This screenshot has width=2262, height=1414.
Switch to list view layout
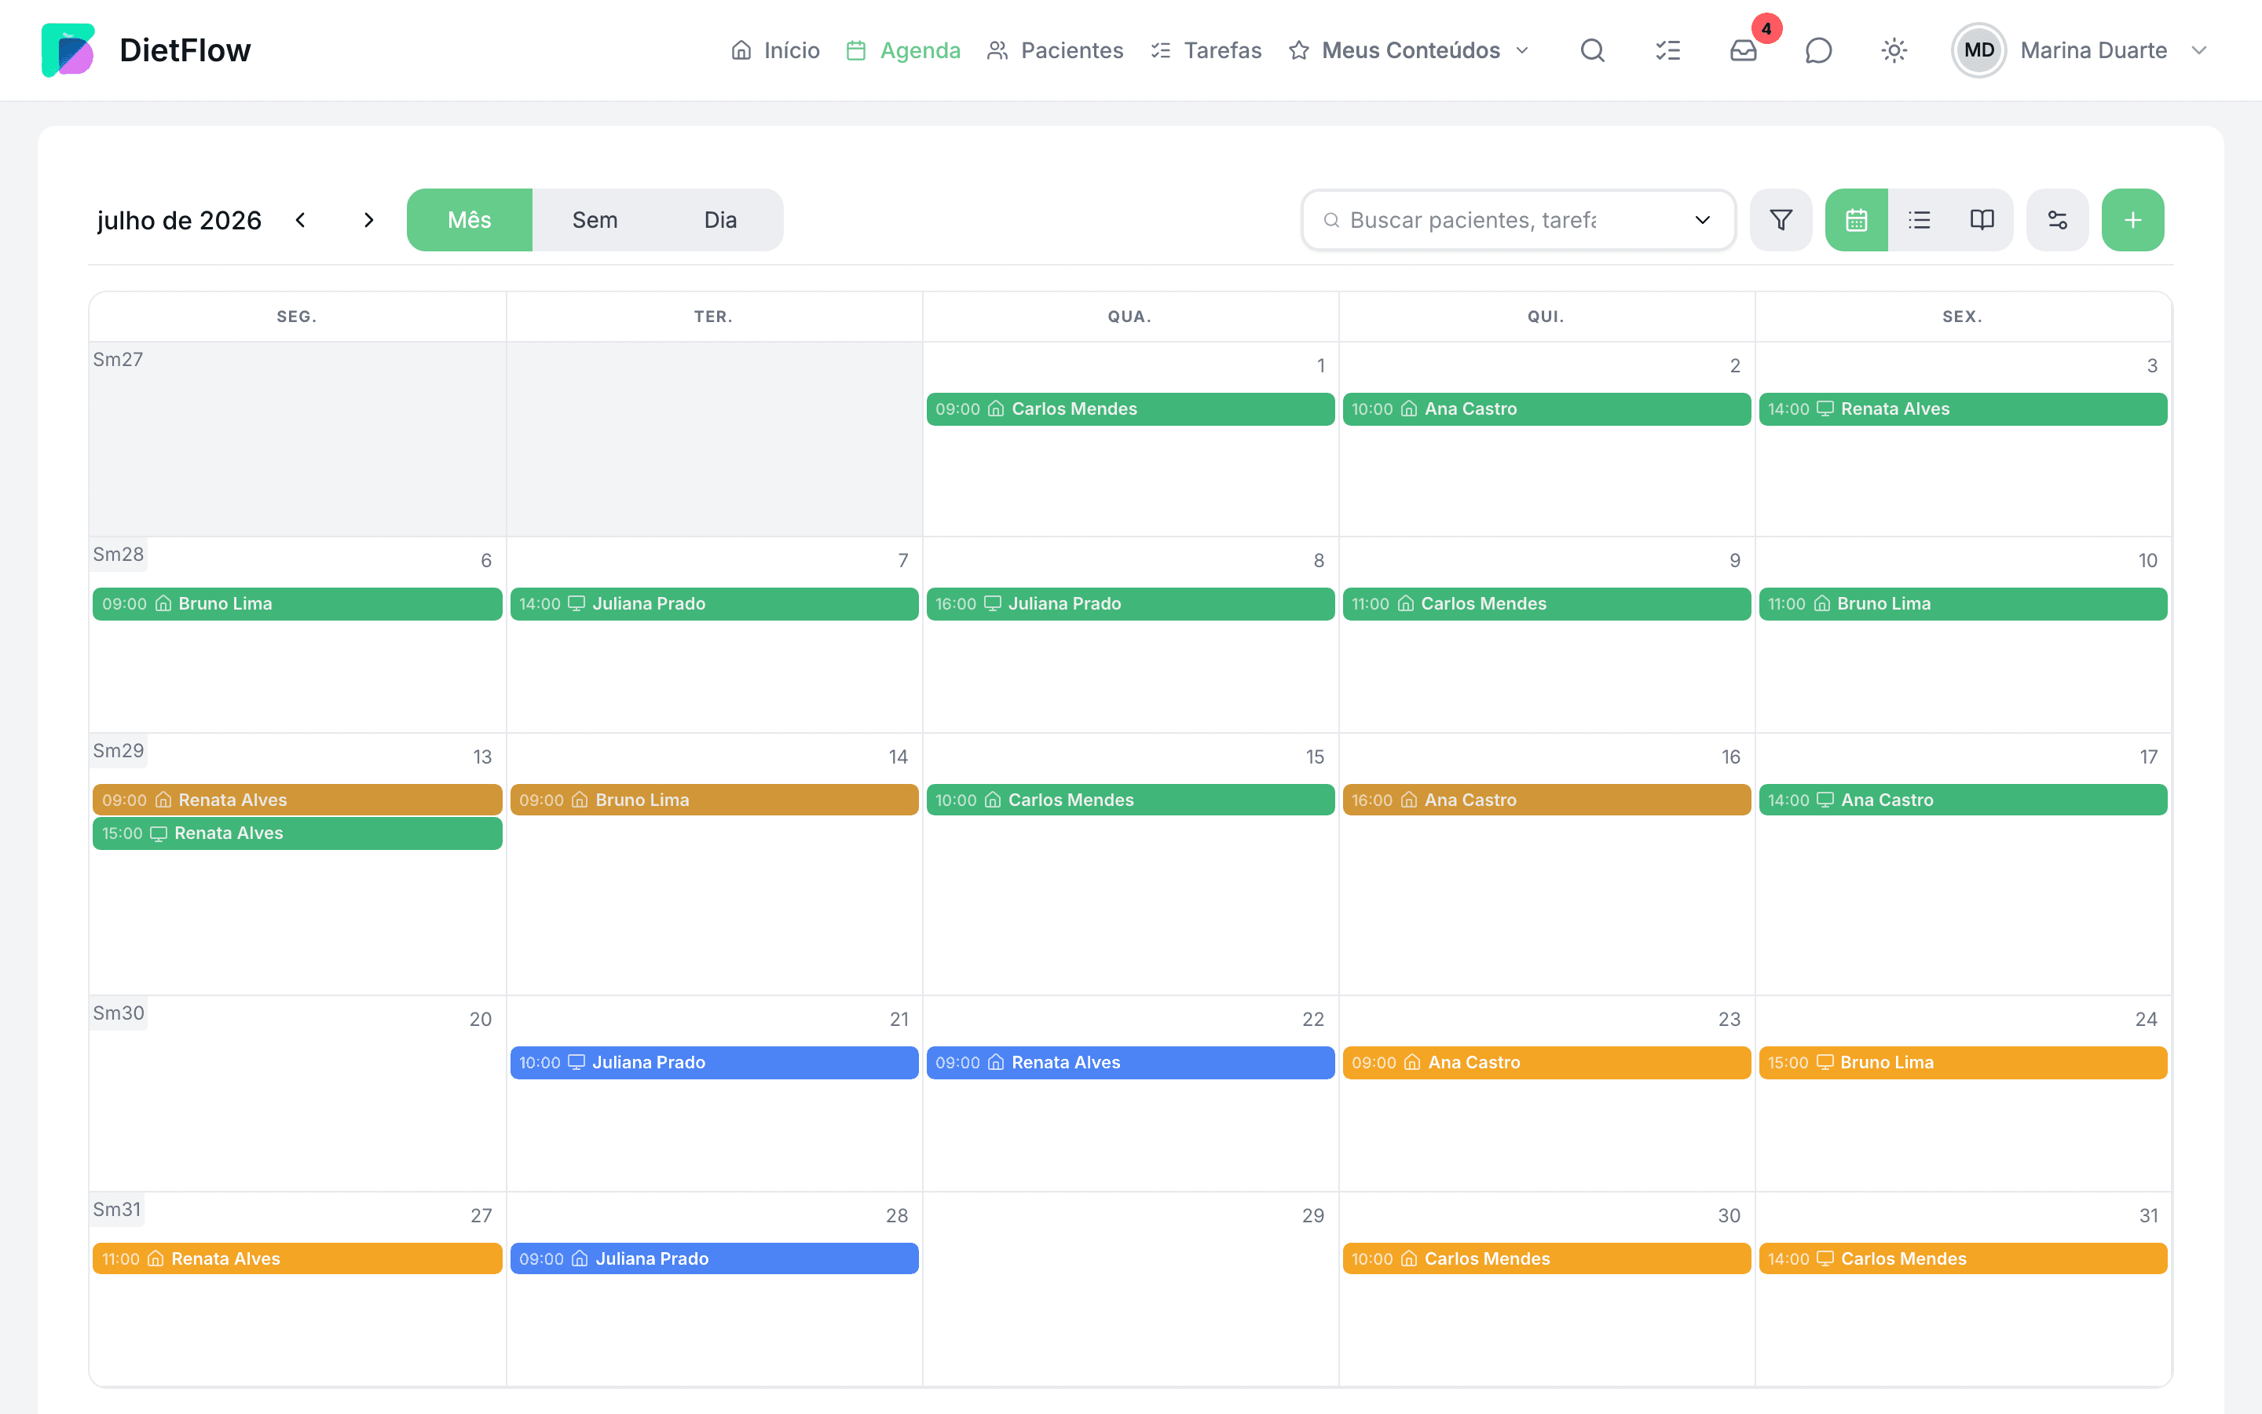1919,220
